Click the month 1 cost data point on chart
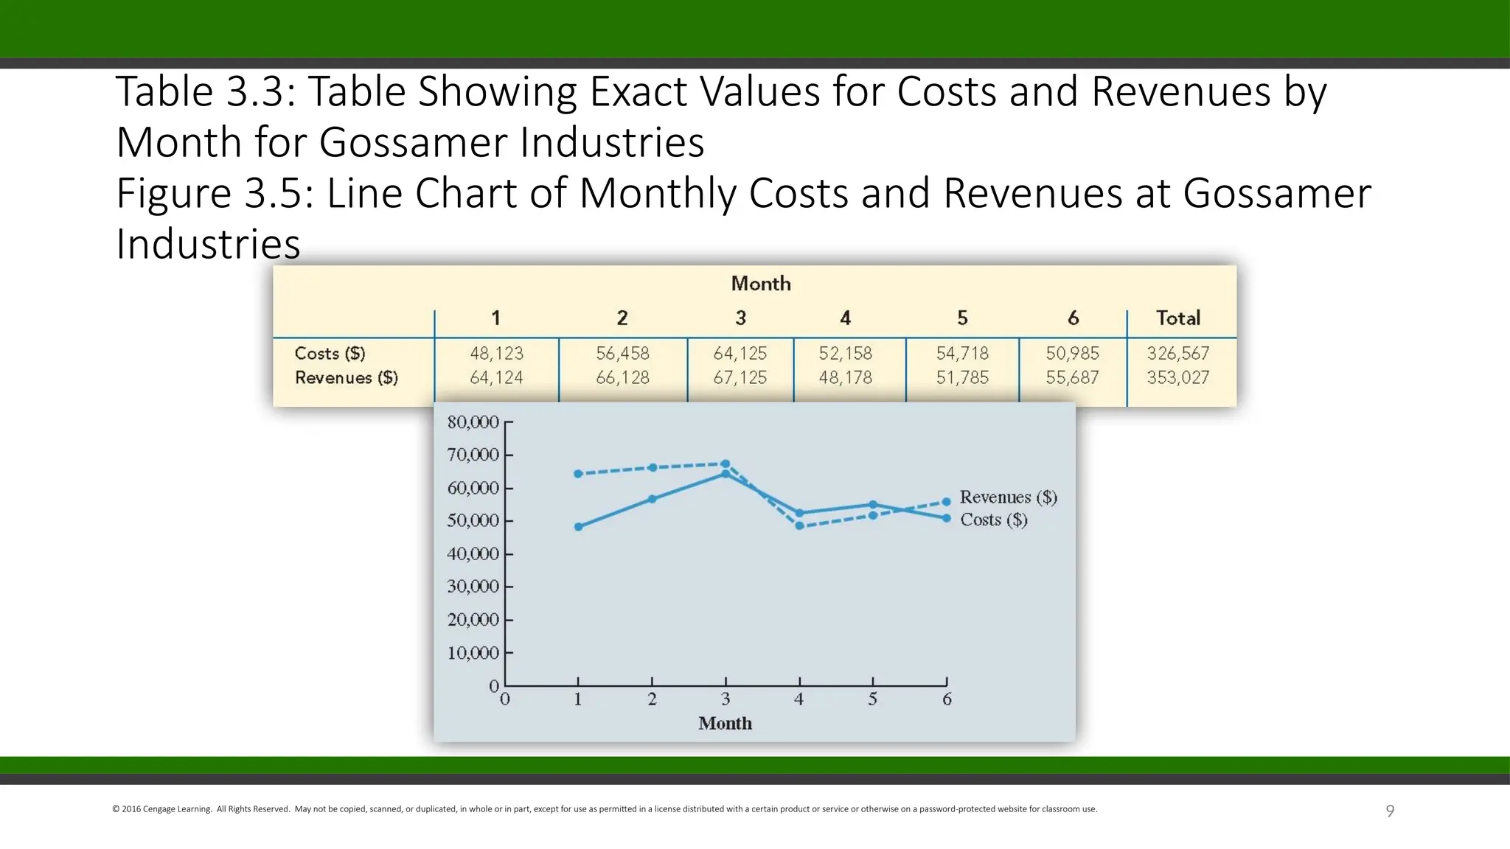This screenshot has height=849, width=1510. tap(578, 527)
